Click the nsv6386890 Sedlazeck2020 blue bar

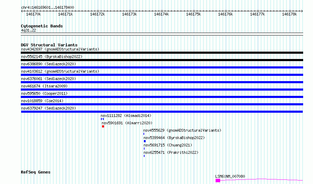tap(162, 67)
